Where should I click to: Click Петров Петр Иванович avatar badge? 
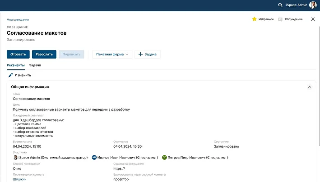click(x=165, y=158)
